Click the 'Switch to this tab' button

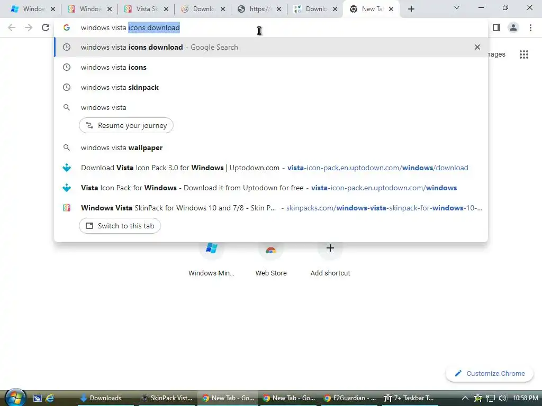click(x=120, y=226)
